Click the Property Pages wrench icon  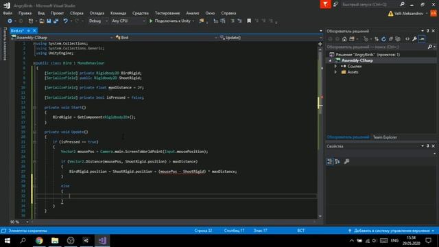coord(346,162)
